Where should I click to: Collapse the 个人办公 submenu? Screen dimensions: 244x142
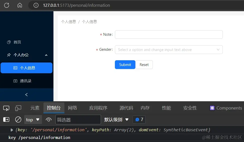pyautogui.click(x=27, y=55)
